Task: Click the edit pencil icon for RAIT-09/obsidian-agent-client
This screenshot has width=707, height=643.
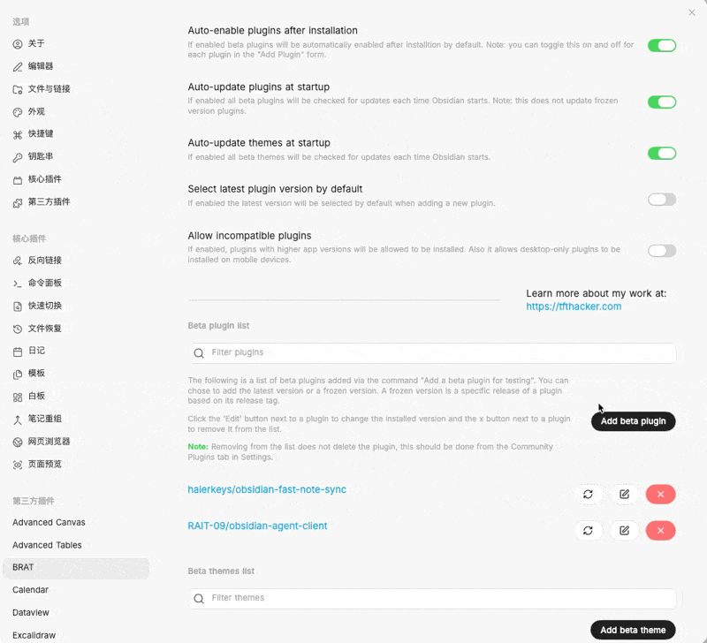Action: point(625,530)
